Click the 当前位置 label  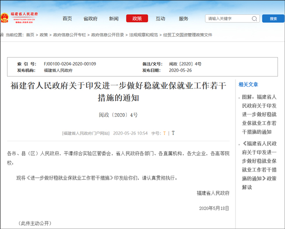pyautogui.click(x=15, y=35)
